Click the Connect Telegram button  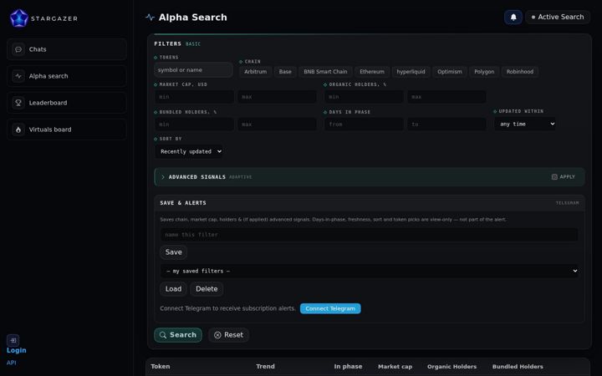pyautogui.click(x=330, y=308)
